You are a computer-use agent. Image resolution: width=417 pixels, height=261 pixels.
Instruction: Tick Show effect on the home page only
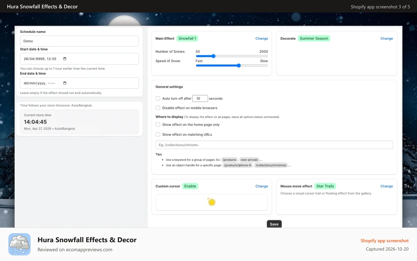click(x=158, y=125)
